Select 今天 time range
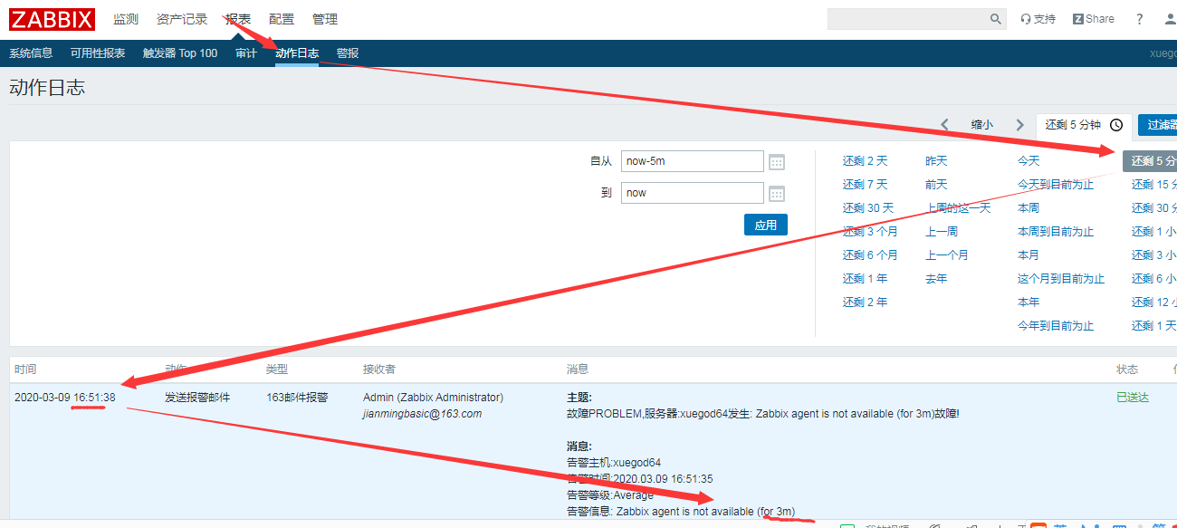Image resolution: width=1177 pixels, height=528 pixels. click(1029, 161)
